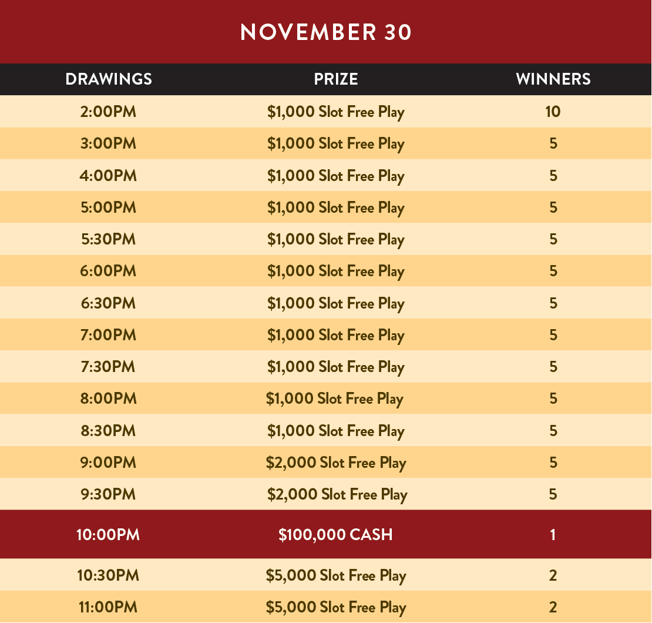
Task: Click the 2:00PM drawing time
Action: 108,112
